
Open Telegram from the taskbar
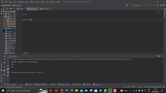pyautogui.click(x=101, y=91)
